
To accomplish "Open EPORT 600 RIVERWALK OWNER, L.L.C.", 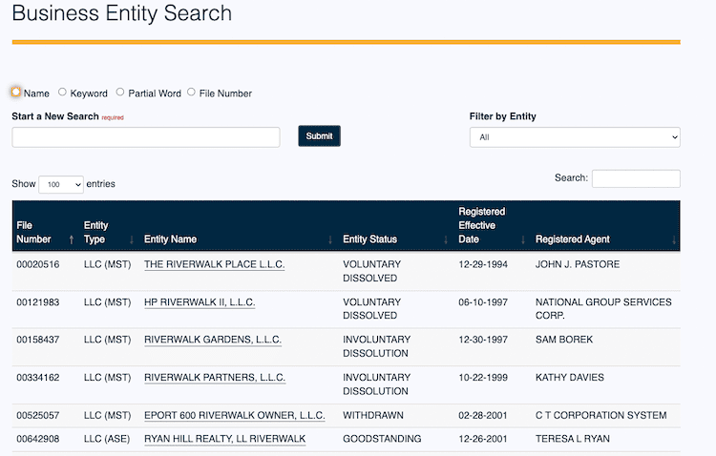I will click(234, 416).
